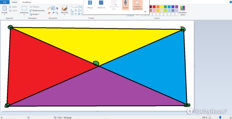Image resolution: width=232 pixels, height=119 pixels.
Task: Expand the Incolla dropdown arrow
Action: click(4, 15)
